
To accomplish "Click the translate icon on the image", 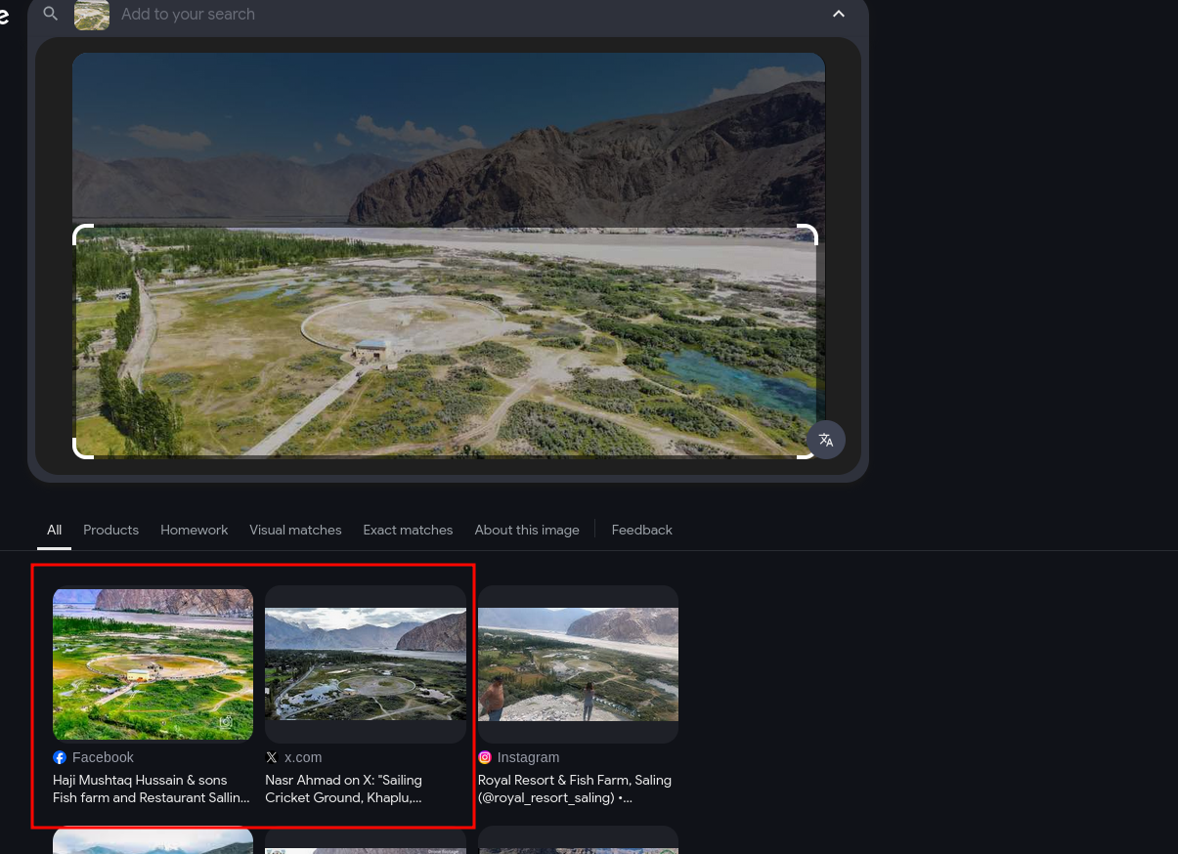I will tap(826, 440).
